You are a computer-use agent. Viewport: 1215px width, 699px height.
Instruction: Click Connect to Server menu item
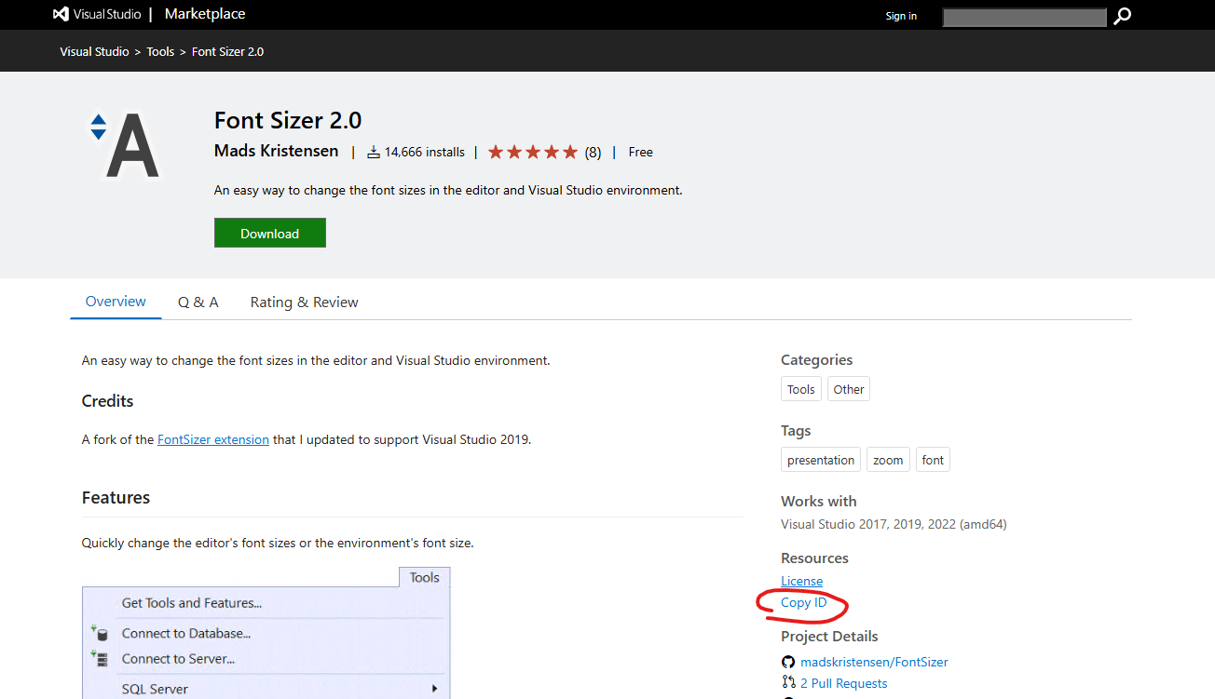coord(178,658)
